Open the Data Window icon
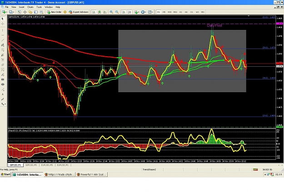284x192 pixels. [x=25, y=12]
